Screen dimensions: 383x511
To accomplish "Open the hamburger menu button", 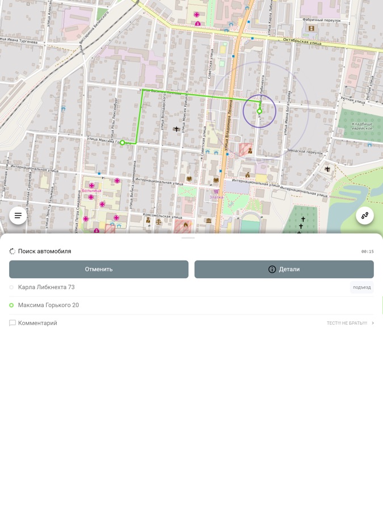I will [x=18, y=216].
